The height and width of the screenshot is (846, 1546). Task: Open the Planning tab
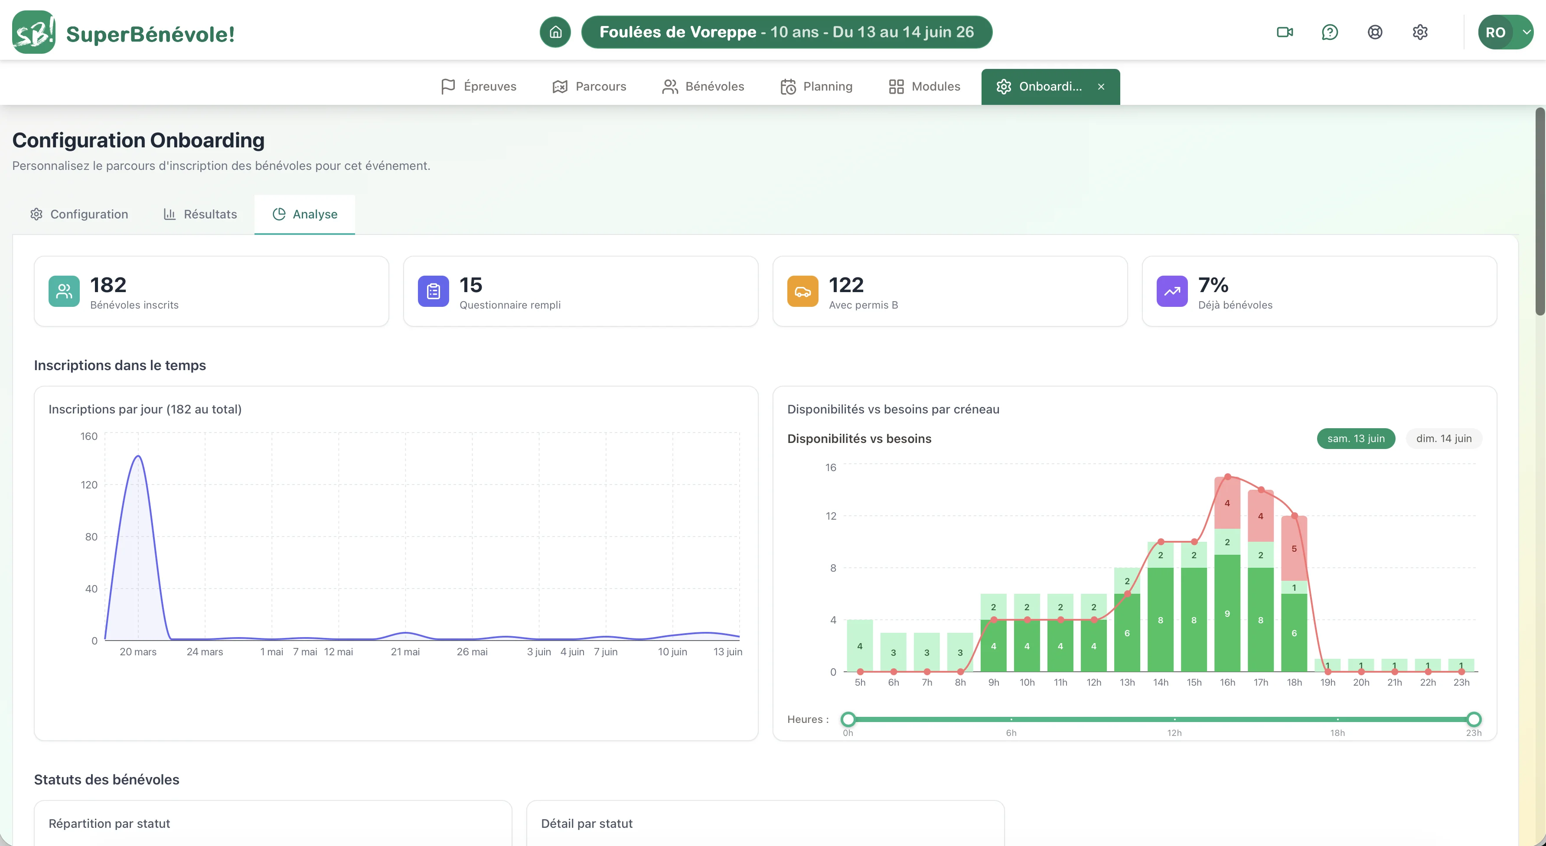[816, 86]
